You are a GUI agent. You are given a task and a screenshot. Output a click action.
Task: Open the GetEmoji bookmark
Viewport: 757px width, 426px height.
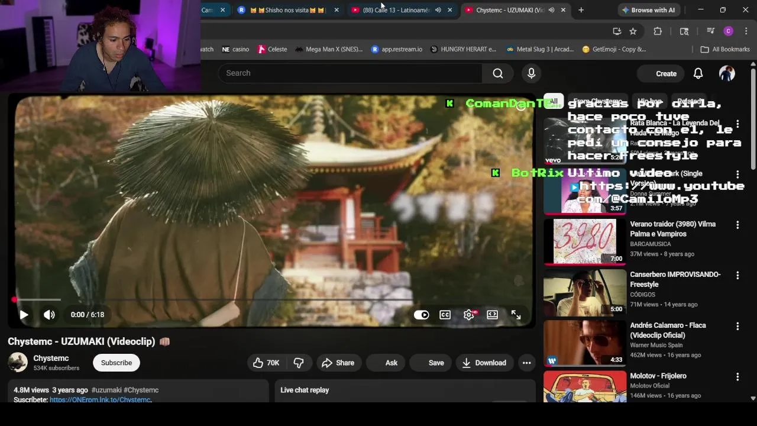614,49
